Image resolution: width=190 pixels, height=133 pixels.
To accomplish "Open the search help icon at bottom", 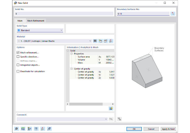I will (16, 129).
